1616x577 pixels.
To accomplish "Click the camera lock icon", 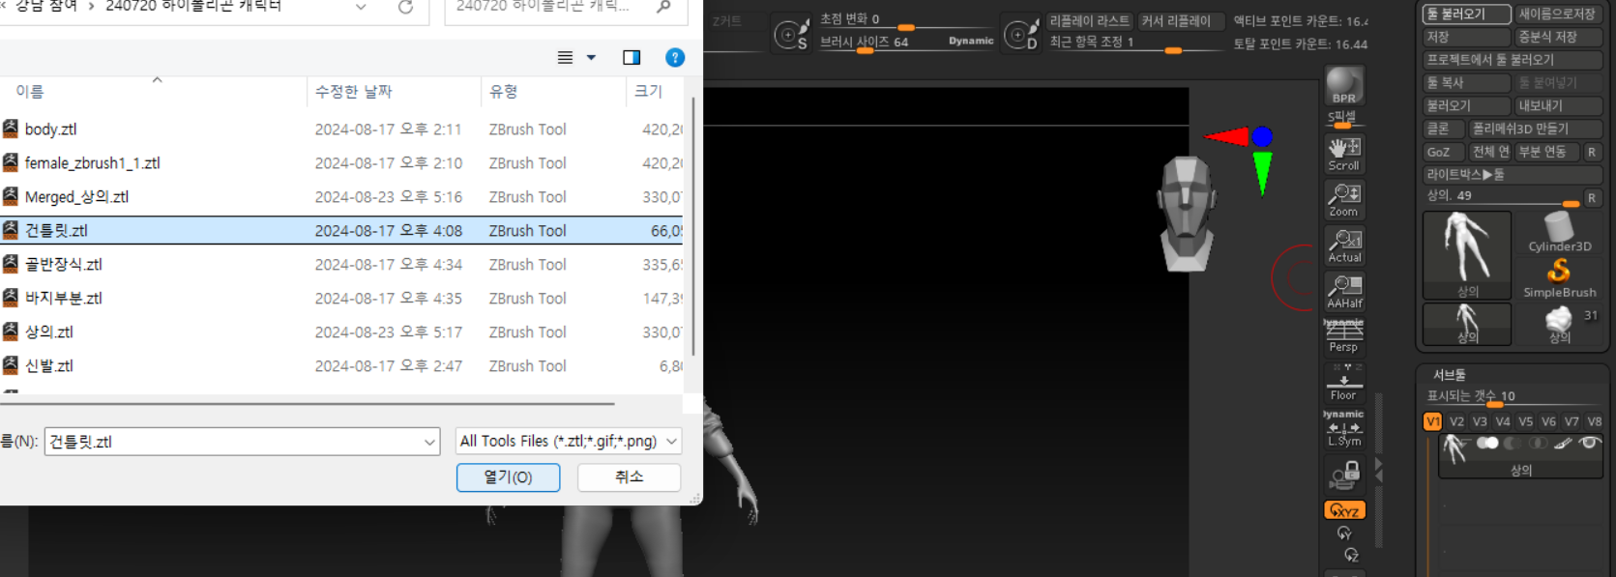I will (1344, 475).
